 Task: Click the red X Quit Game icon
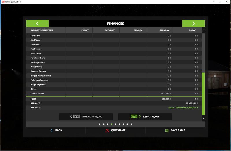click(x=107, y=130)
